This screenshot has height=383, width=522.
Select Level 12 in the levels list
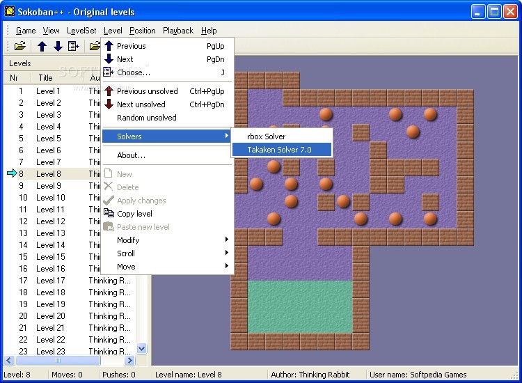pos(52,221)
